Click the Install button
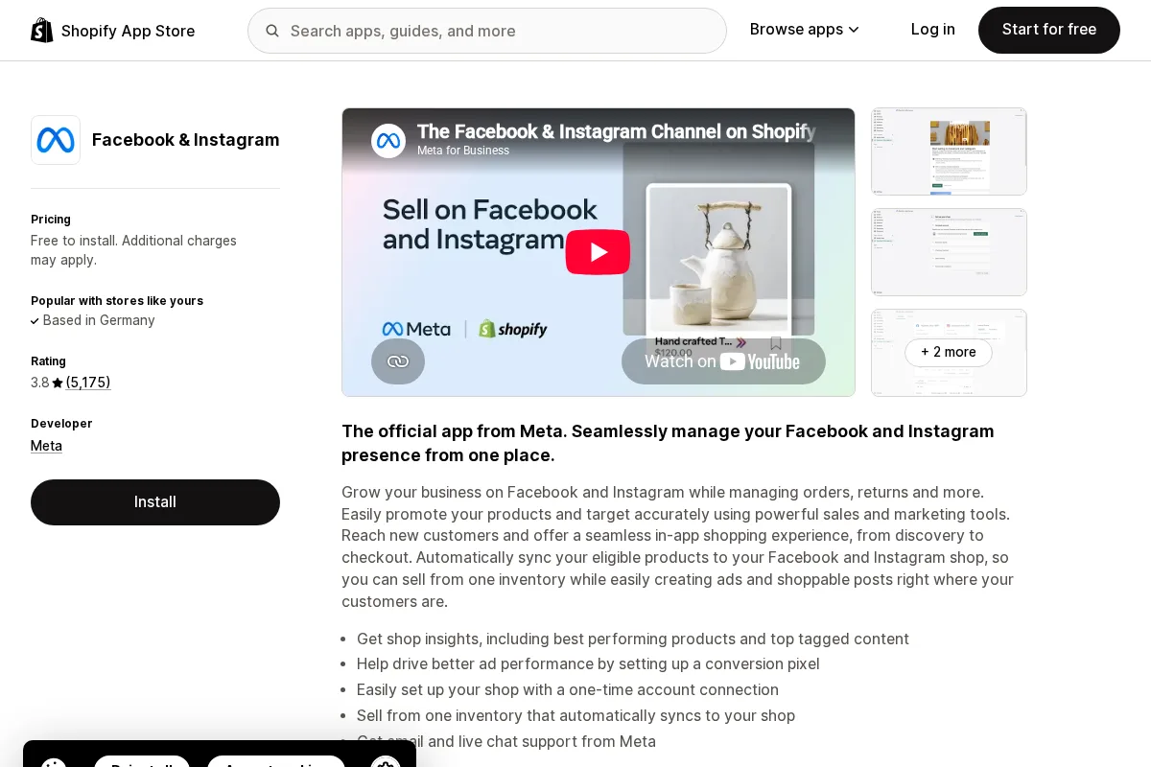 coord(155,502)
